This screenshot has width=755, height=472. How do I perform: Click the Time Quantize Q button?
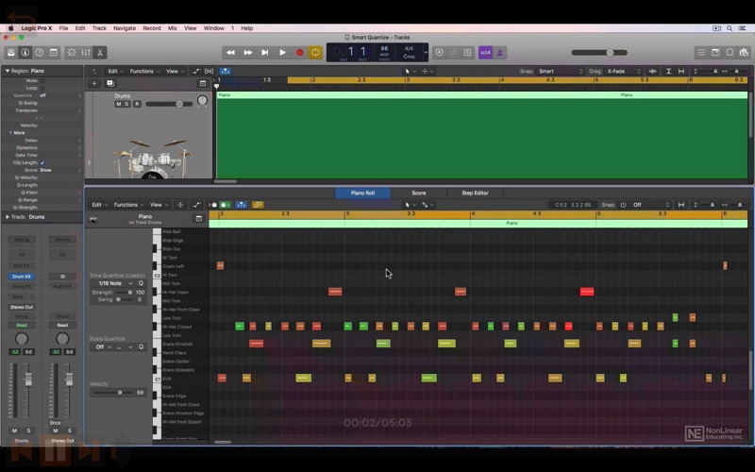click(141, 284)
